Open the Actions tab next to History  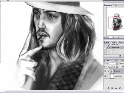coord(114,42)
